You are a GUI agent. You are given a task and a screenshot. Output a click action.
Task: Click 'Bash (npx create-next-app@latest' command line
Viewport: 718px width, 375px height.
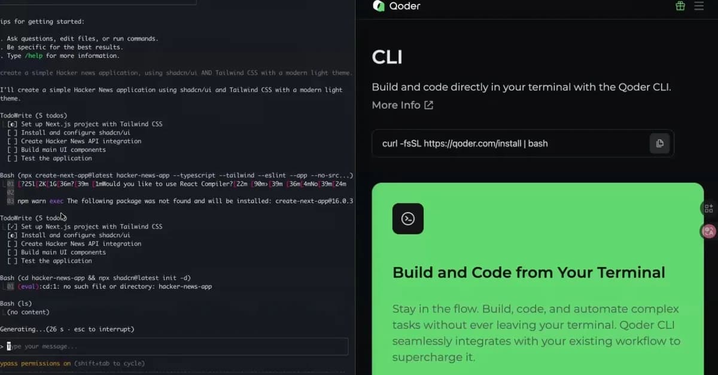177,176
